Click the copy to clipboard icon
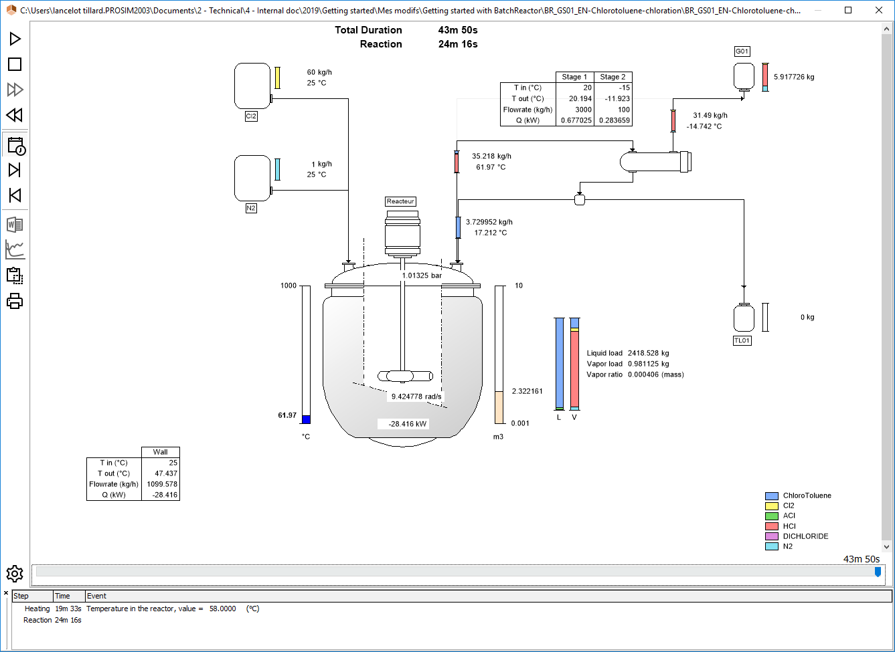This screenshot has width=895, height=652. pyautogui.click(x=15, y=275)
